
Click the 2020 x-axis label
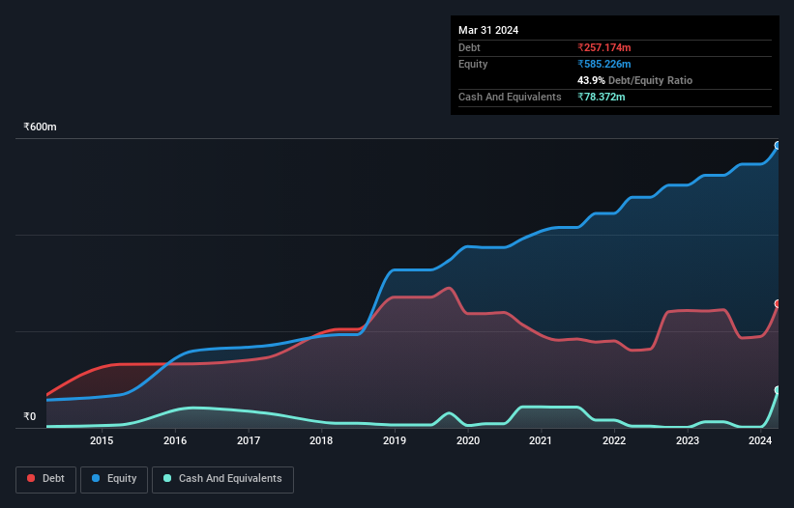coord(468,440)
